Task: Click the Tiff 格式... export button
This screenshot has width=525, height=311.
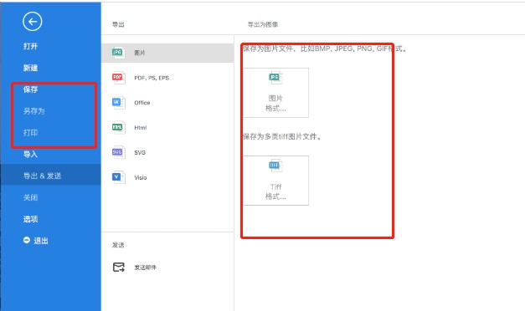Action: (x=275, y=181)
